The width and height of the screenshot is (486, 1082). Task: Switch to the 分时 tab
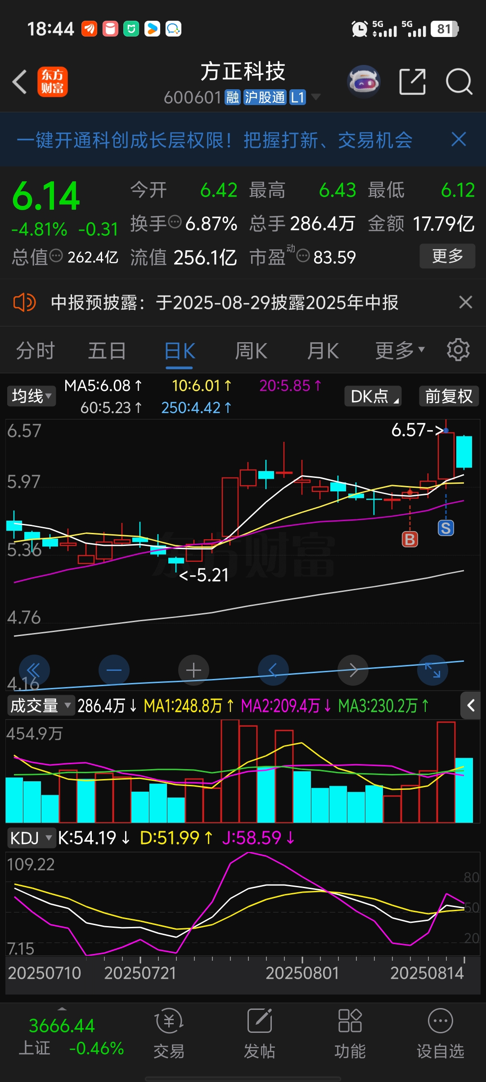(35, 350)
